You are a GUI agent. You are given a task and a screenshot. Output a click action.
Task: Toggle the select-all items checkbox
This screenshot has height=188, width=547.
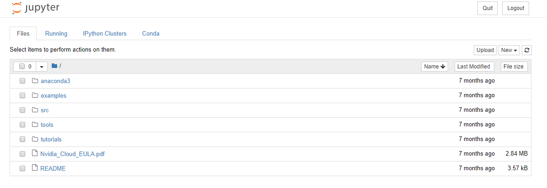click(x=22, y=66)
